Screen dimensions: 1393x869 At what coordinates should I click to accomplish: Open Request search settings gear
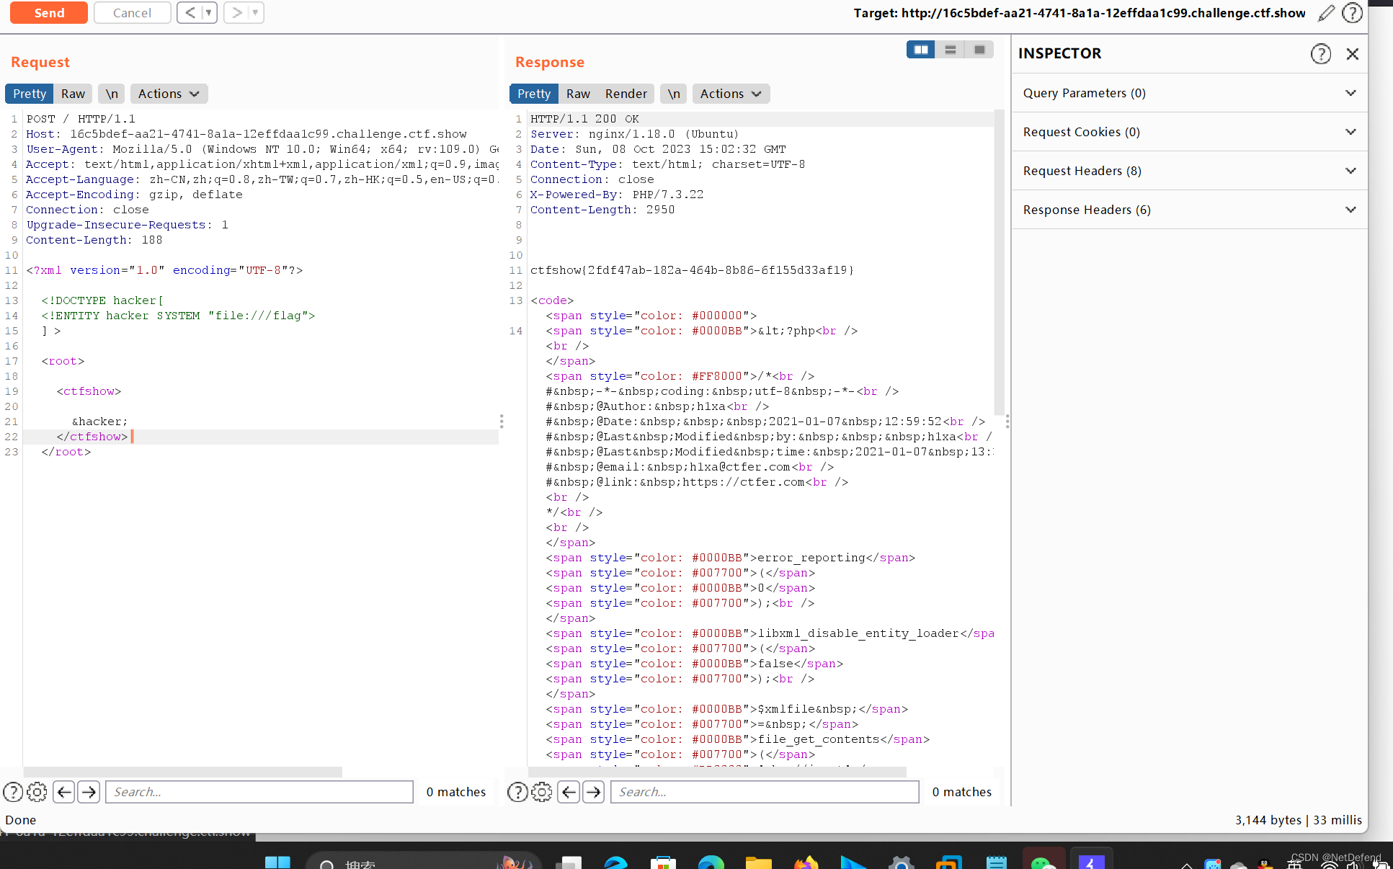[37, 792]
